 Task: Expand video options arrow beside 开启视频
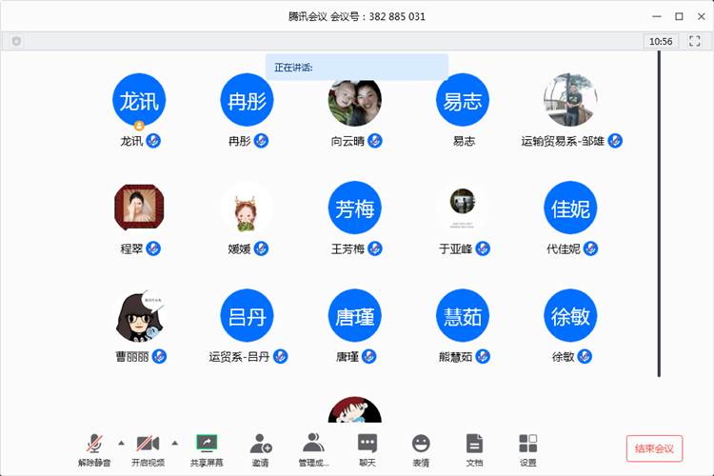click(174, 443)
